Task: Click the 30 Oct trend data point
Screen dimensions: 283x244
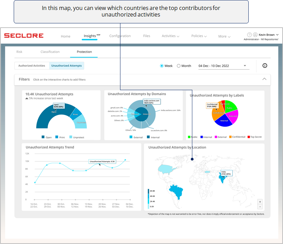Action: [60, 163]
